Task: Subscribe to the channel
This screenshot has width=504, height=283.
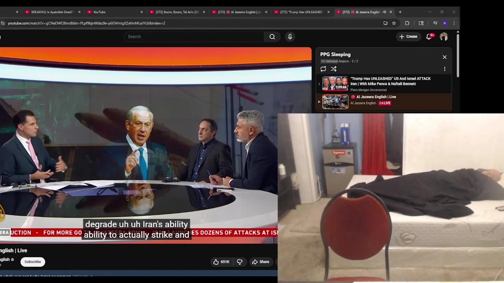Action: pos(33,262)
